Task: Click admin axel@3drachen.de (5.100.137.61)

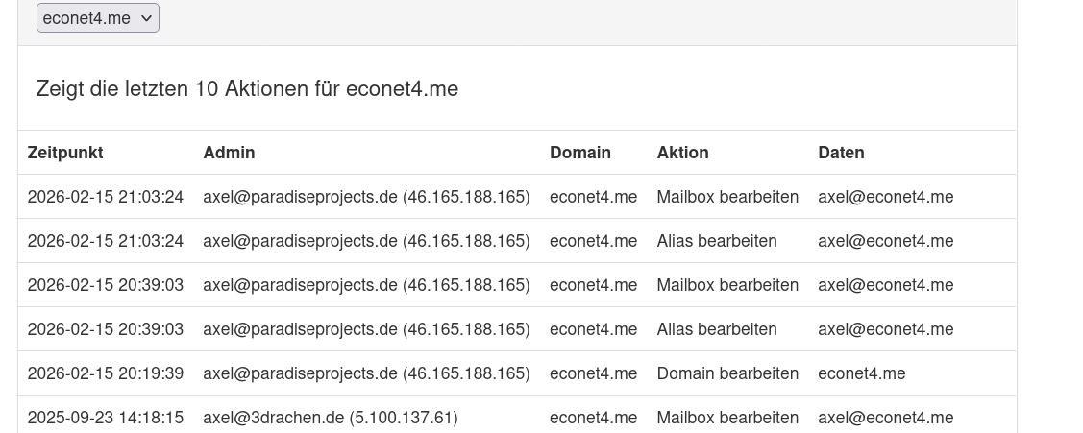Action: tap(330, 418)
